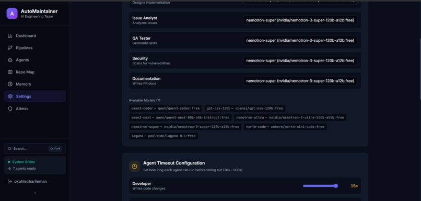Screen dimensions: 421x201
Task: Collapse the sidebar with the chevron arrow
Action: click(x=35, y=193)
